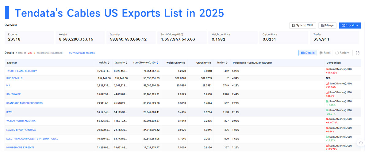
Task: Click Weight overview card 8,583,290,333.15
Action: pos(80,37)
